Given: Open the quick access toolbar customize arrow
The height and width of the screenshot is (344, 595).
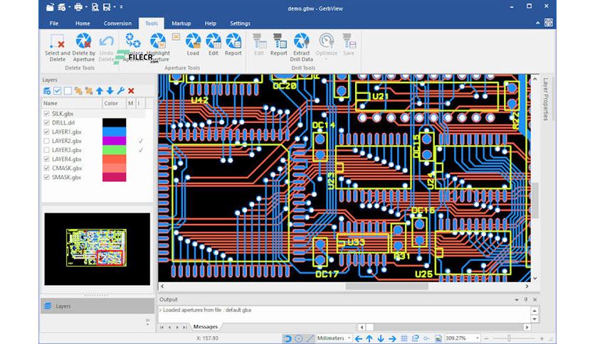Looking at the screenshot, I should tap(121, 7).
